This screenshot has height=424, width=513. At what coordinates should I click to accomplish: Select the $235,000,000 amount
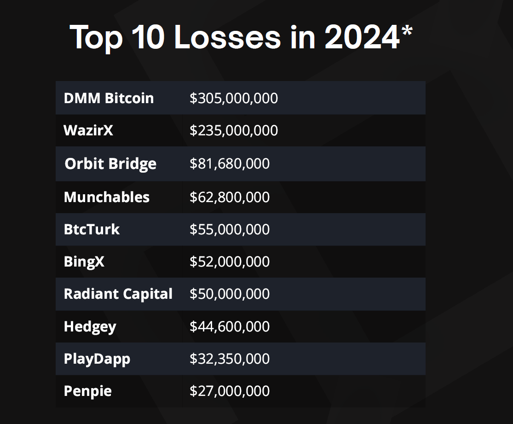point(234,130)
